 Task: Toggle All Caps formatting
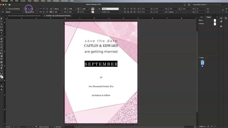point(41,9)
